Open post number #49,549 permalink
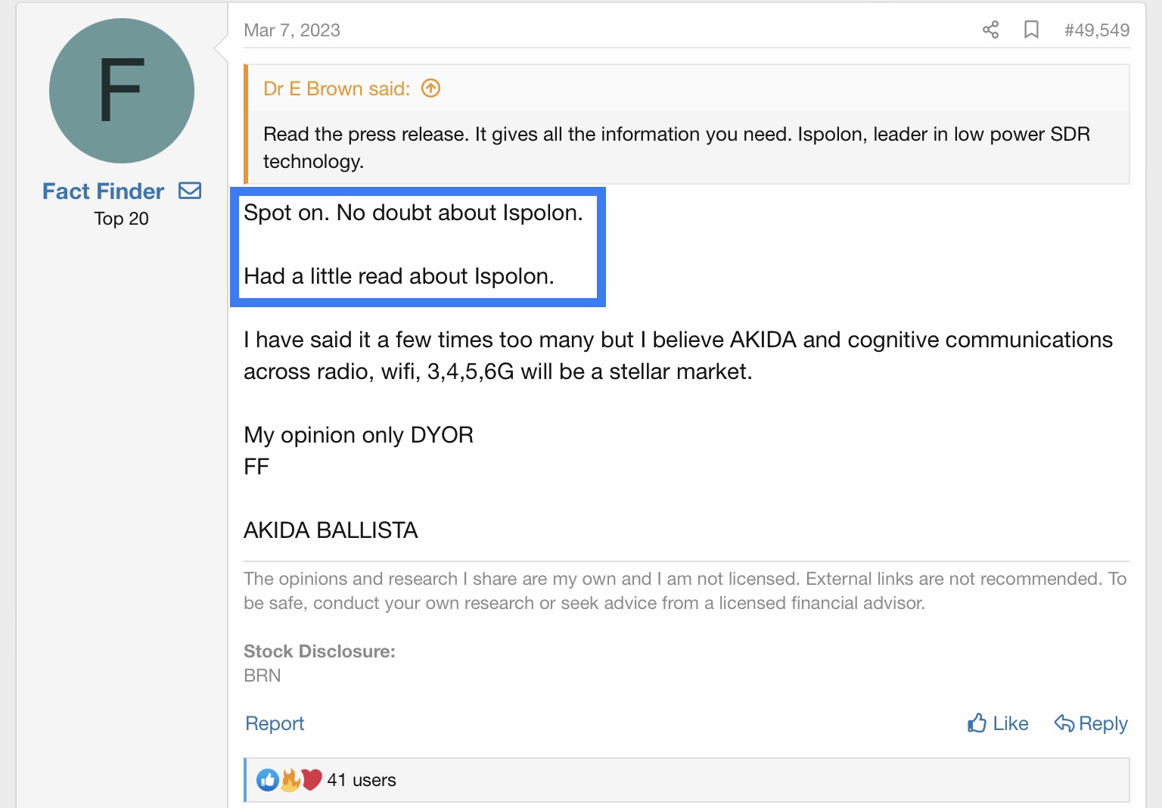This screenshot has width=1162, height=808. [1096, 30]
